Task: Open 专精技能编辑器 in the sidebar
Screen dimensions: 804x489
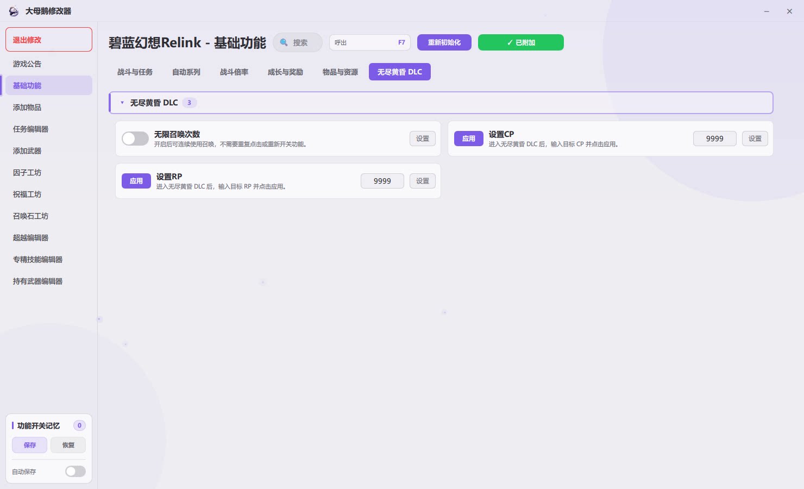Action: [49, 259]
